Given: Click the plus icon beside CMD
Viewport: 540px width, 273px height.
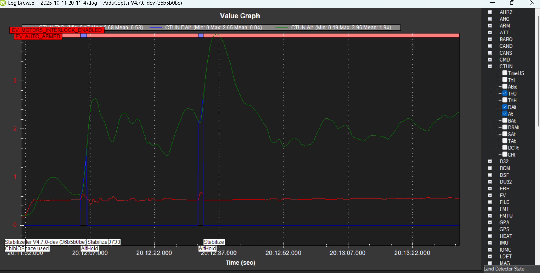Looking at the screenshot, I should [x=490, y=60].
